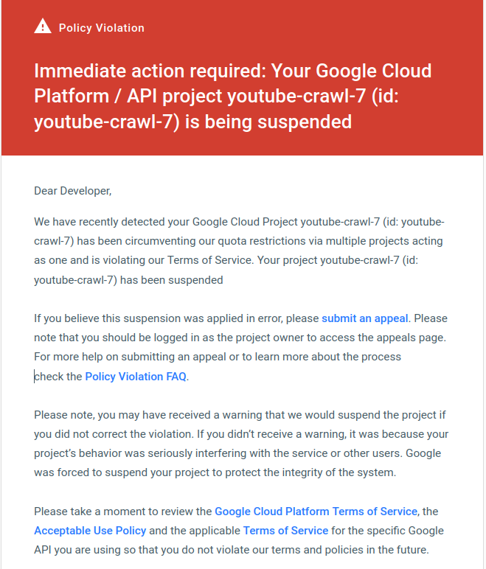
Task: Click the "API you are using" final line
Action: click(232, 550)
